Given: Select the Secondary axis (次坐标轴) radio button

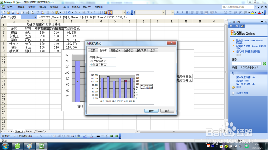Looking at the screenshot, I should [x=92, y=65].
